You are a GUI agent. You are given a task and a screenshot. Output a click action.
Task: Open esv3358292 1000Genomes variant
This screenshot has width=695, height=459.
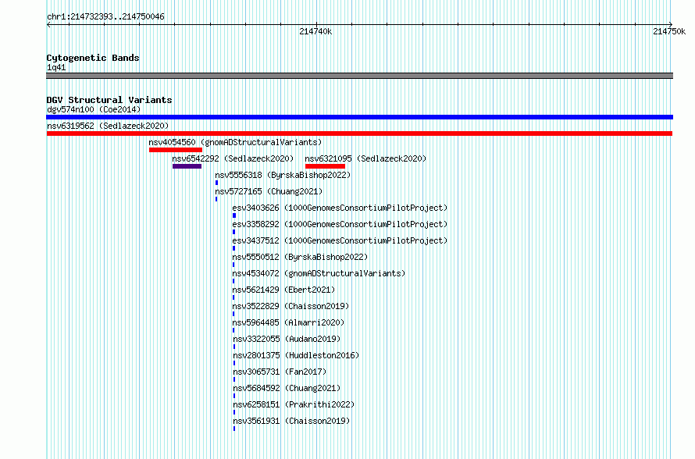tap(340, 224)
